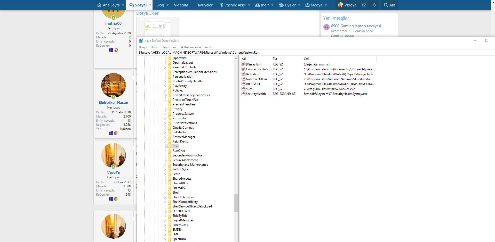
Task: Open the attached file thumbnail under Dosya Ekleri
Action: pyautogui.click(x=157, y=27)
